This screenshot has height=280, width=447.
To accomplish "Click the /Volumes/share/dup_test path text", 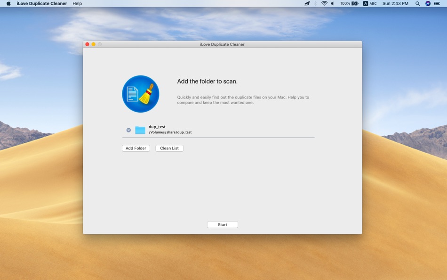I will 170,132.
